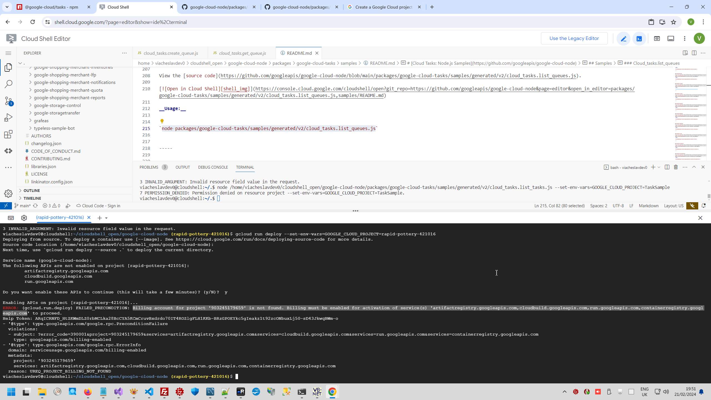Viewport: 711px width, 400px height.
Task: Open the Search view in activity bar
Action: pyautogui.click(x=8, y=84)
